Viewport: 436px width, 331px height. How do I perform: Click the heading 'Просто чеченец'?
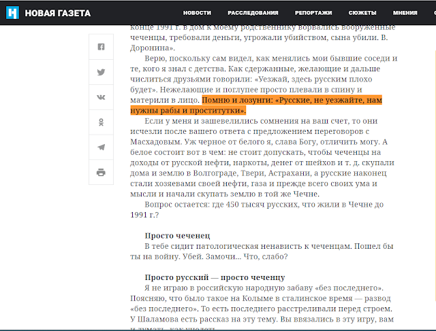click(x=177, y=236)
